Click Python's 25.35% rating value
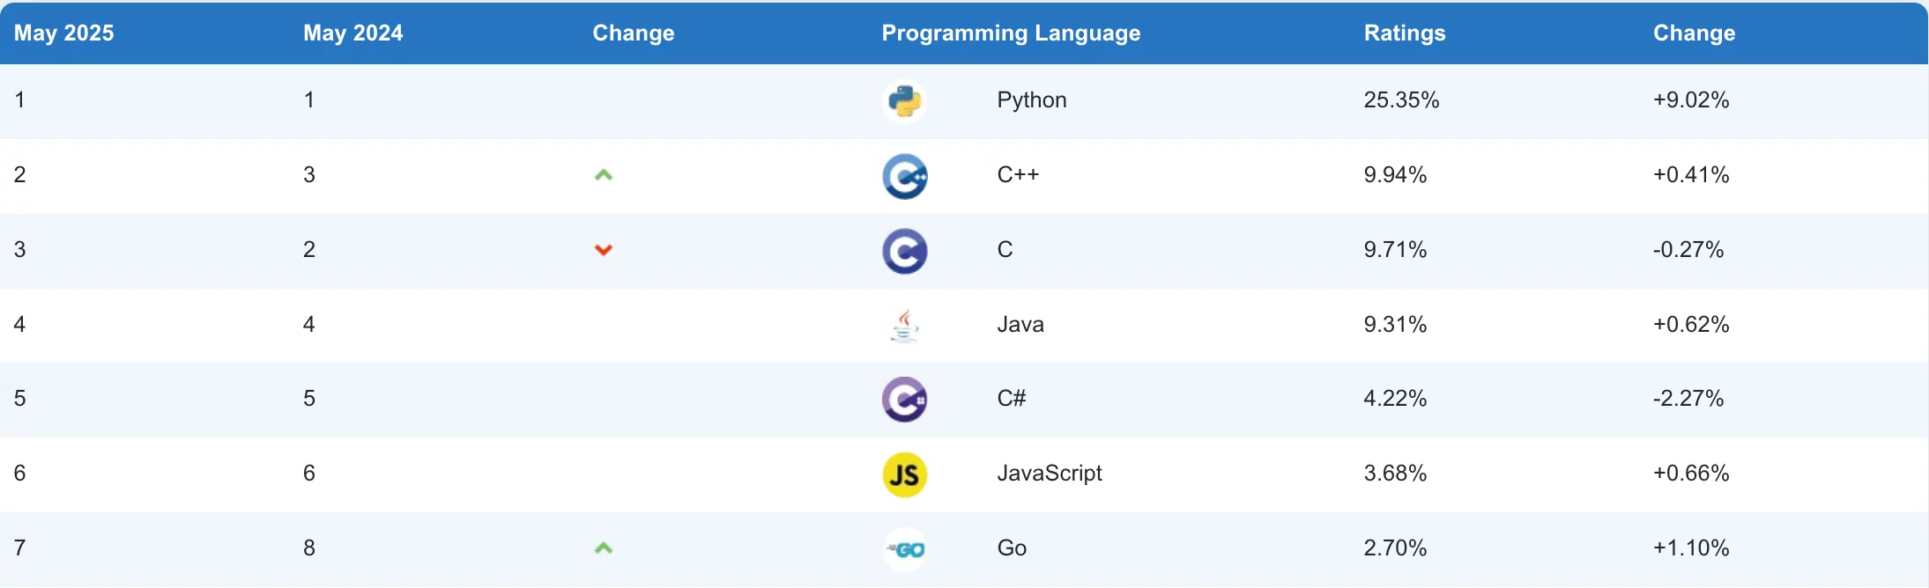Screen dimensions: 1929x588 tap(1401, 100)
